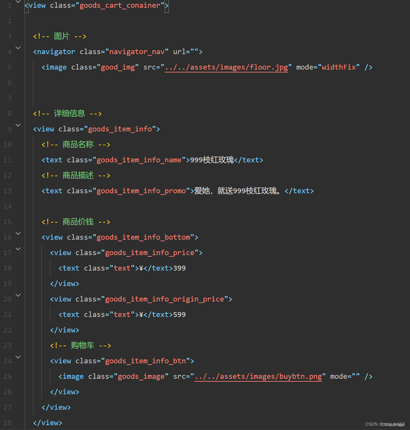Click the empty mode attribute on line 25
This screenshot has width=410, height=430.
click(x=345, y=377)
